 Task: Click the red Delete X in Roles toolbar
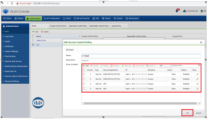click(x=42, y=32)
